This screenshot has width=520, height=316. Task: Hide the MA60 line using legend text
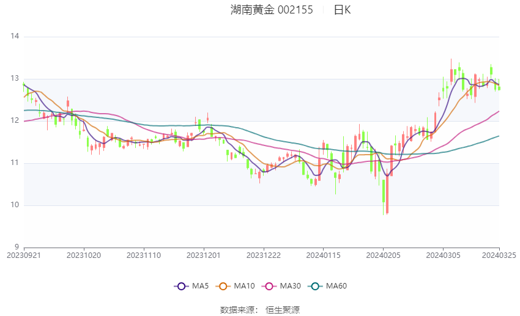point(337,286)
